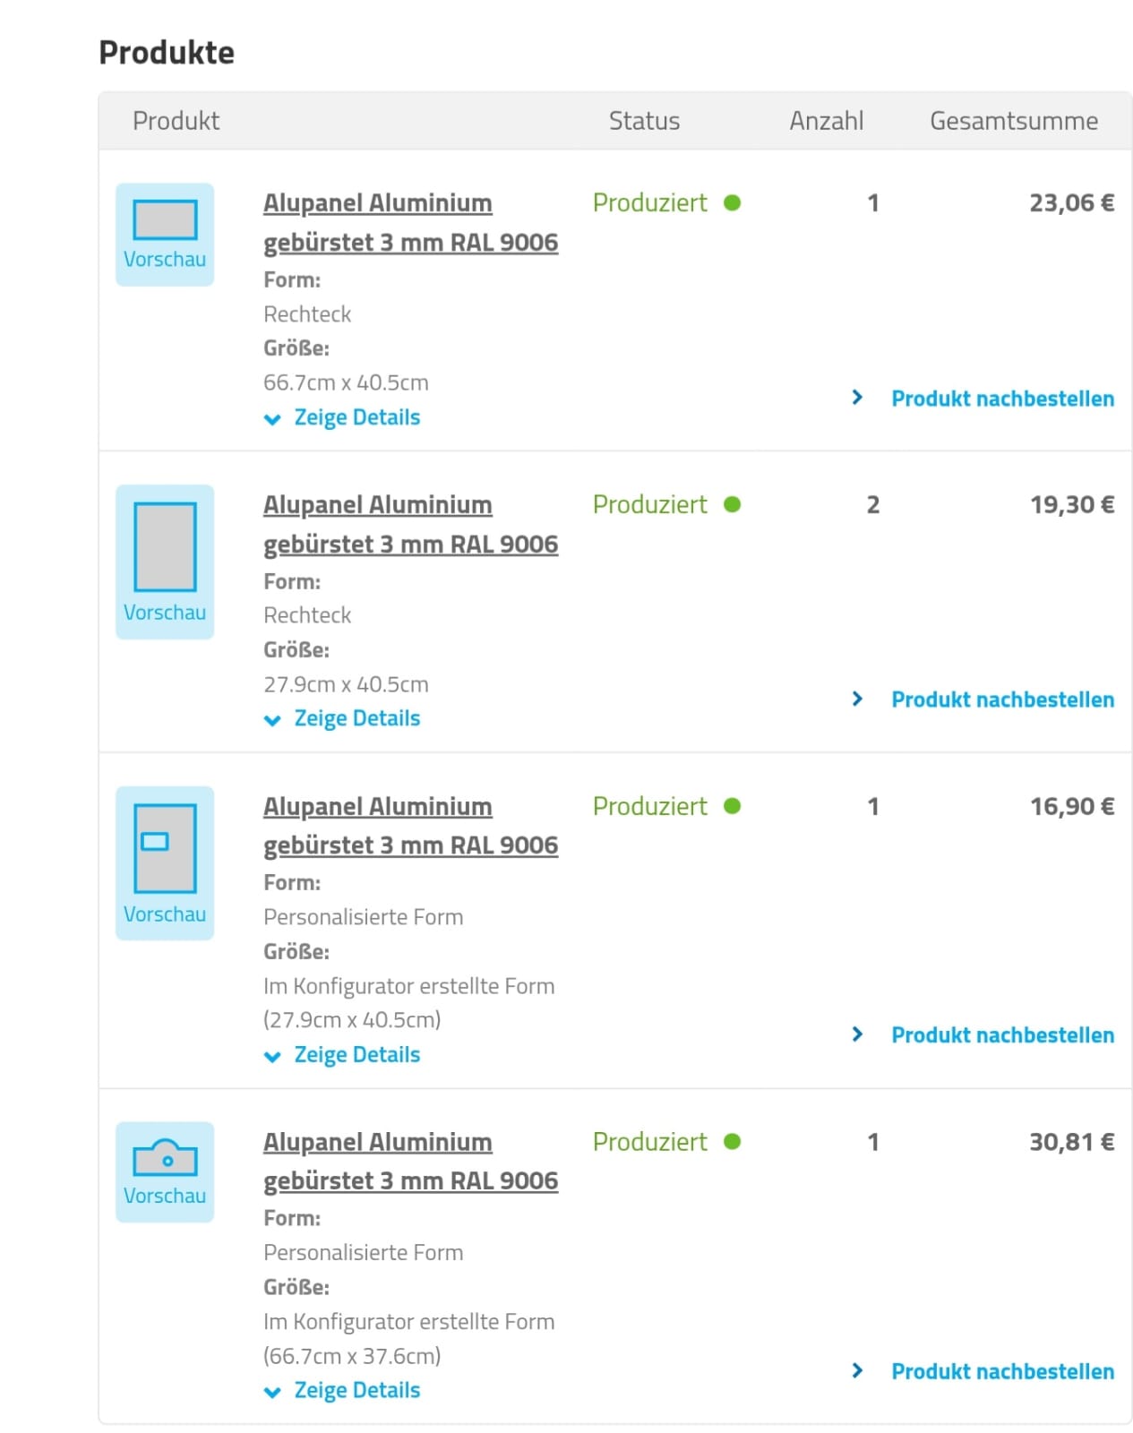
Task: Expand Zeige Details for the 16,90 € product
Action: (356, 1054)
